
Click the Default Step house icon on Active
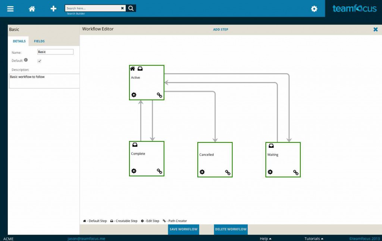pyautogui.click(x=132, y=68)
